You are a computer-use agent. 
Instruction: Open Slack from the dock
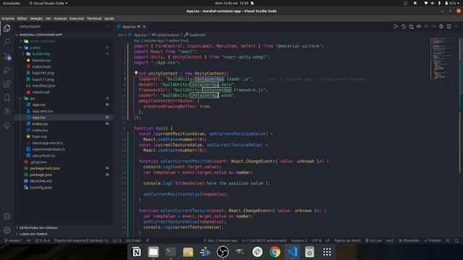click(258, 252)
